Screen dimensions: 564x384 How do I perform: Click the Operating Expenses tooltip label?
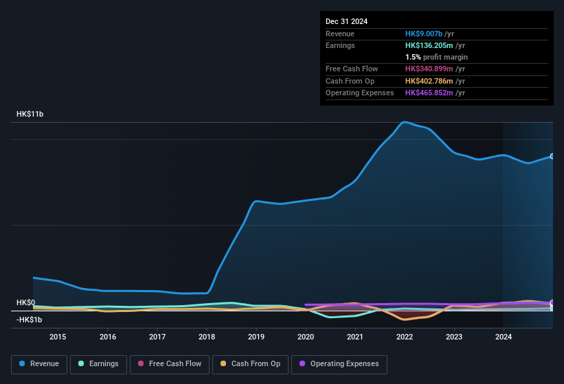click(x=360, y=93)
